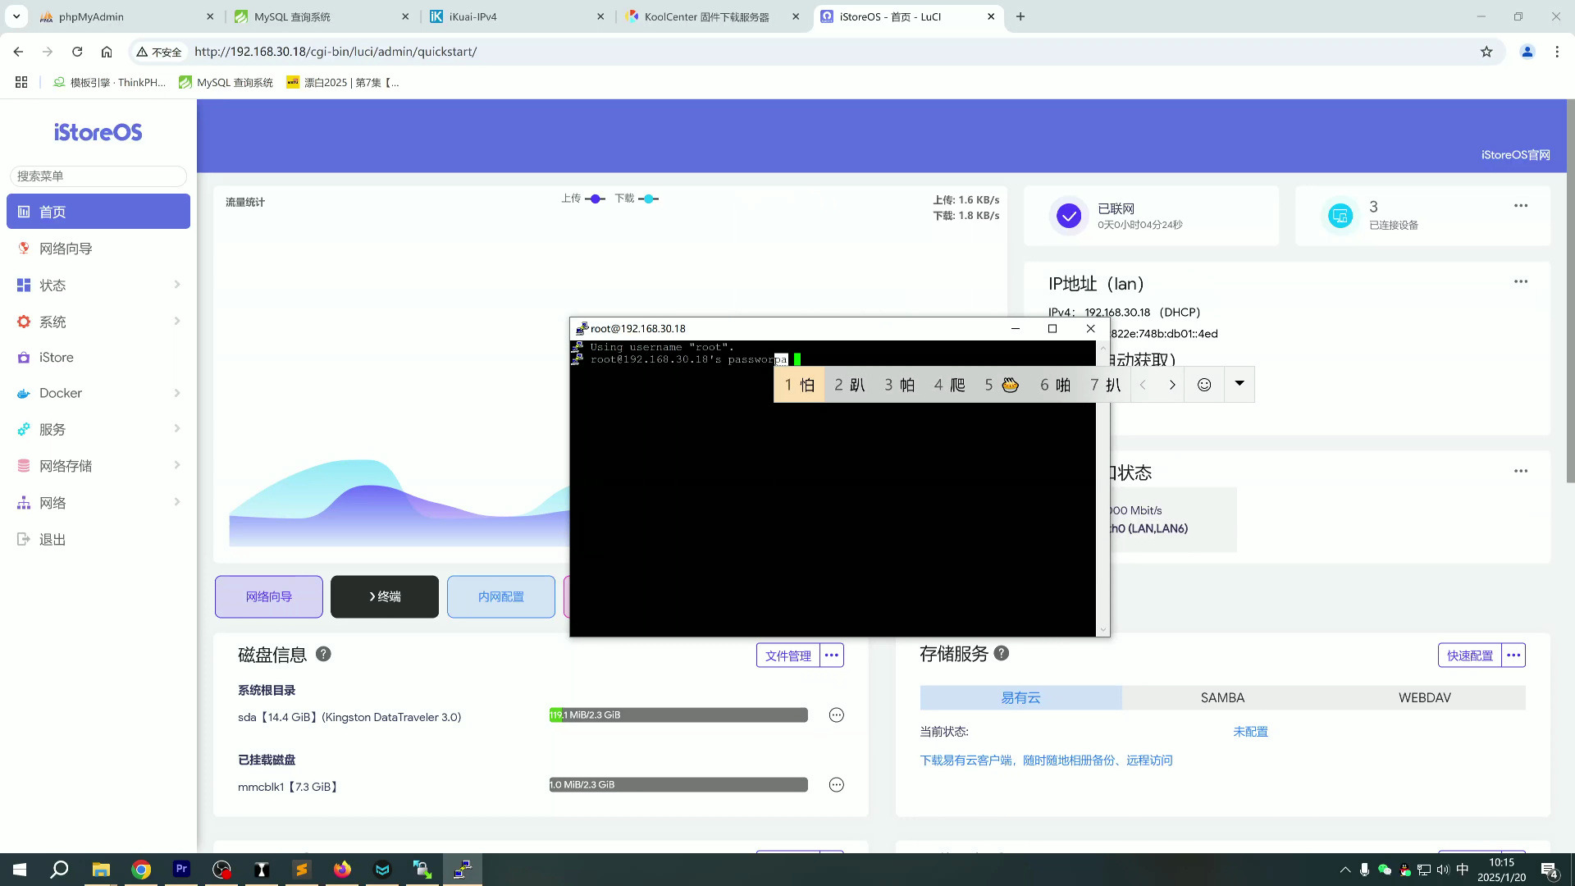The width and height of the screenshot is (1575, 886).
Task: Expand the IME candidate list dropdown
Action: tap(1239, 384)
